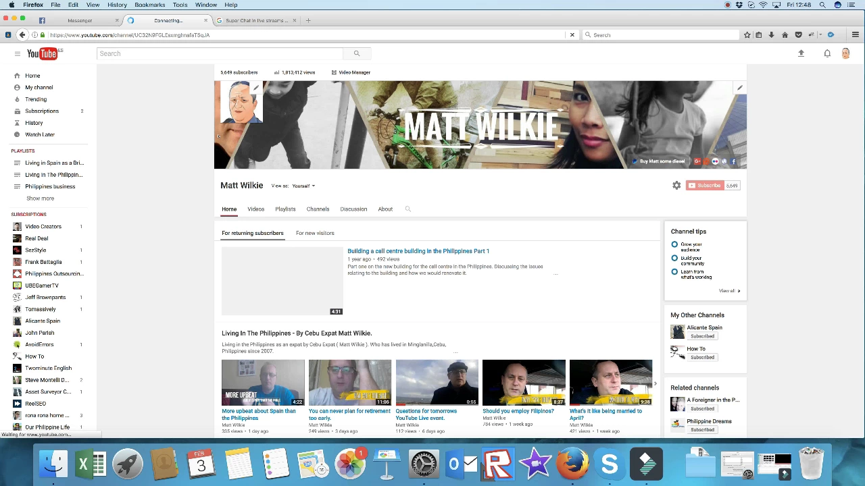Select Learn from what's working radio
This screenshot has width=865, height=486.
tap(674, 271)
